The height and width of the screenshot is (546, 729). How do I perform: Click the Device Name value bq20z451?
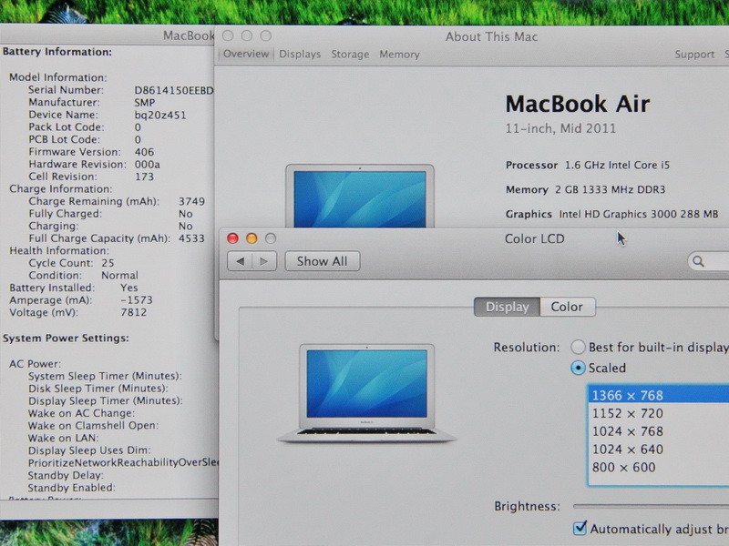point(160,115)
